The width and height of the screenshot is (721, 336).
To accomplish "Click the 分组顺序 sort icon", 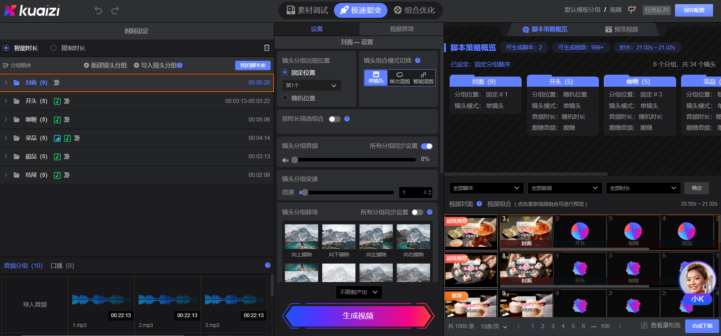I will click(x=5, y=65).
